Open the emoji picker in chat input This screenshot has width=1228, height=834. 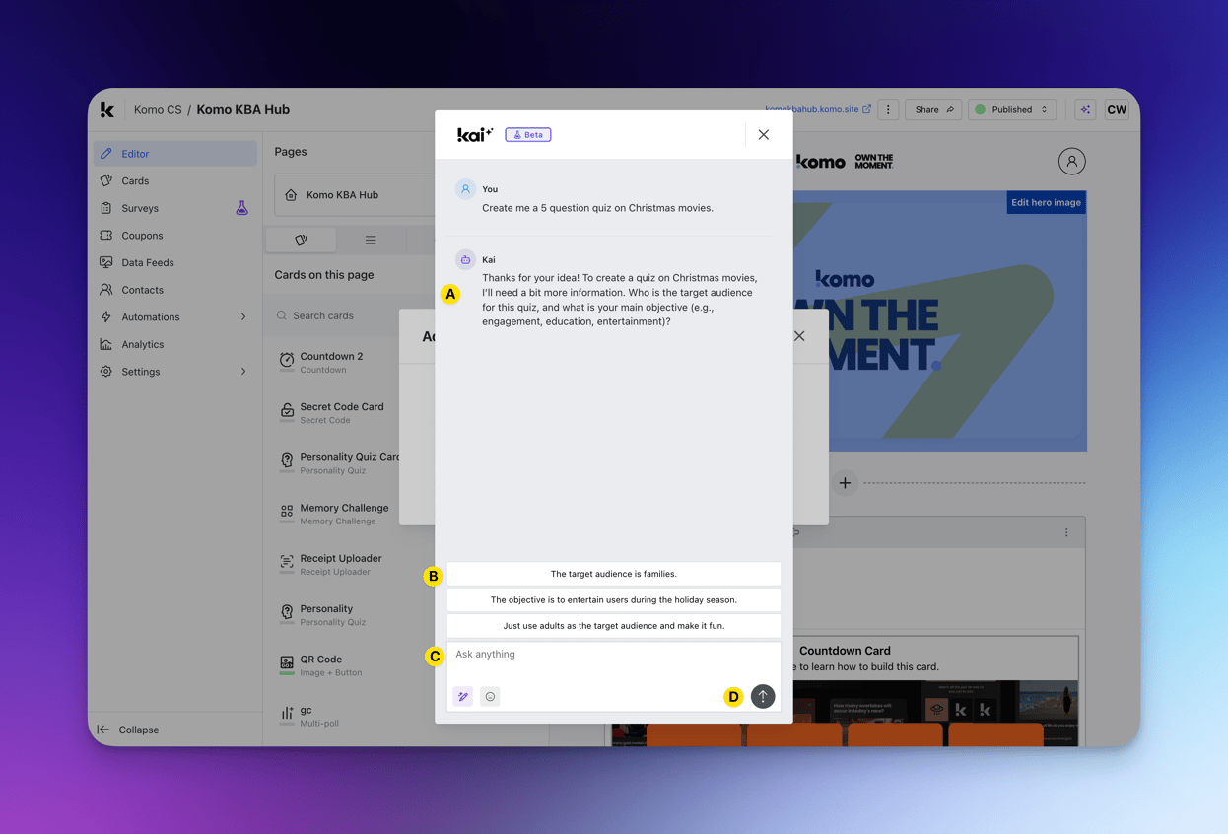coord(490,697)
